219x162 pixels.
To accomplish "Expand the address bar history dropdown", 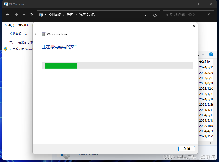I will pyautogui.click(x=145, y=15).
